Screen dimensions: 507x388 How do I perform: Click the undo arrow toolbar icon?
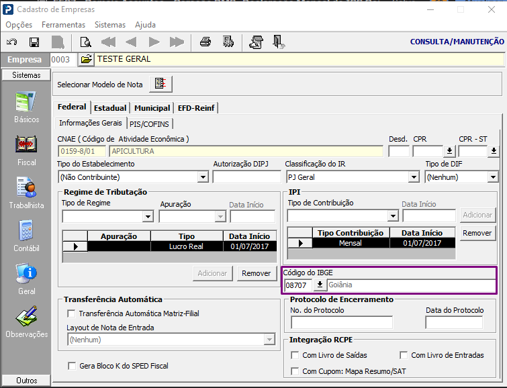click(x=12, y=42)
